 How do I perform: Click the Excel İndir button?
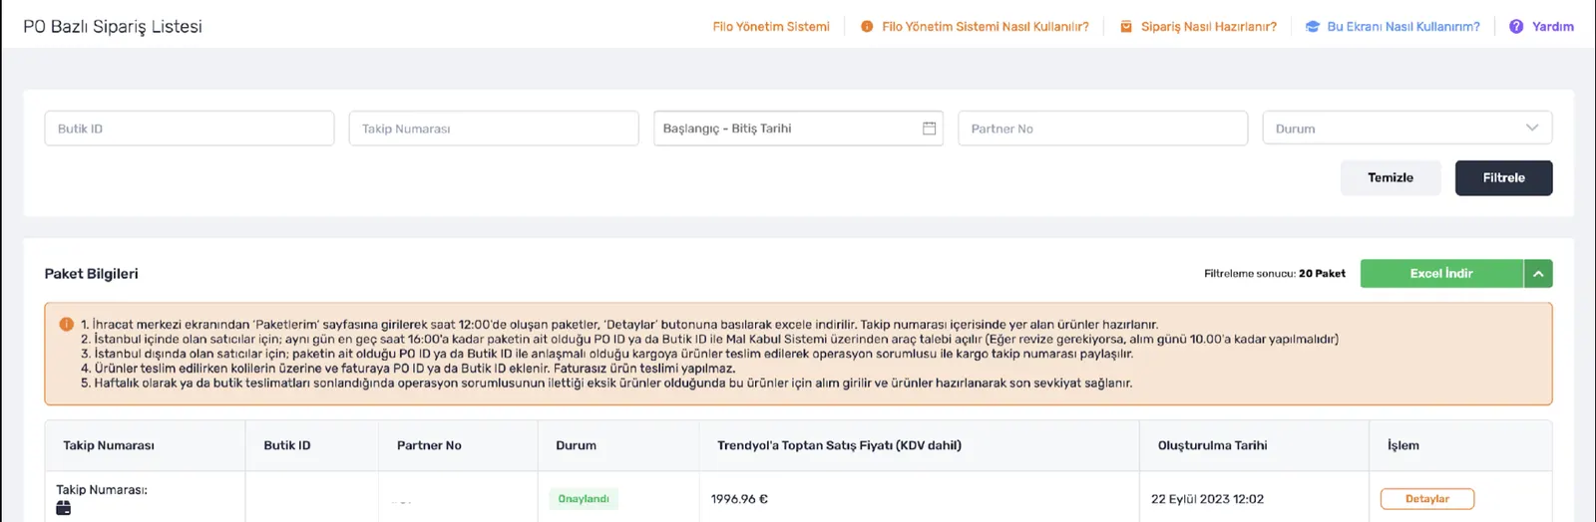(x=1441, y=274)
